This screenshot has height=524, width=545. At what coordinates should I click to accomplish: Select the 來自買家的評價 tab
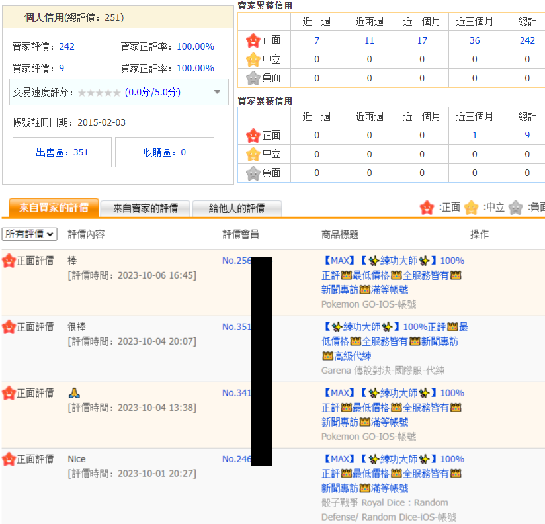(54, 208)
